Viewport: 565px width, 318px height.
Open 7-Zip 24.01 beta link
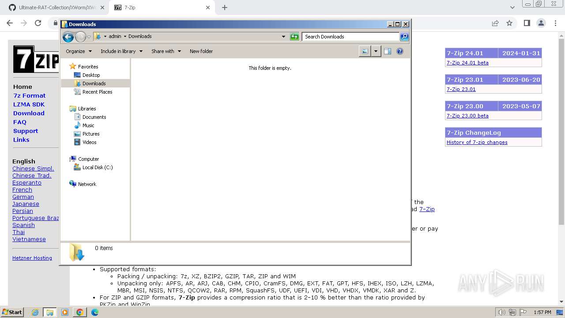(467, 63)
